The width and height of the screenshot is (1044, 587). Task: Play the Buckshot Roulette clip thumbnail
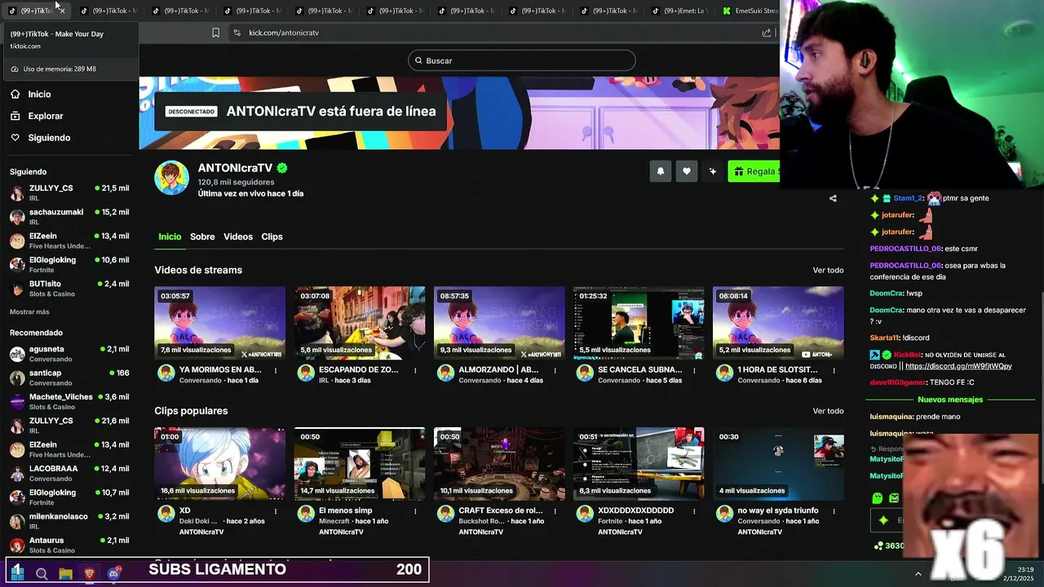pos(499,464)
